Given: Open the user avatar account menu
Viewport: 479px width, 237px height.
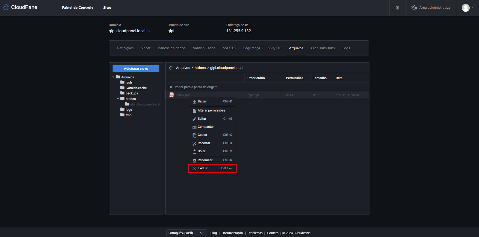Looking at the screenshot, I should (x=467, y=8).
